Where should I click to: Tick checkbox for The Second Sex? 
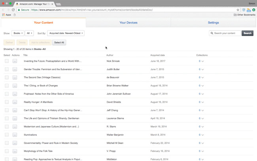7,77
